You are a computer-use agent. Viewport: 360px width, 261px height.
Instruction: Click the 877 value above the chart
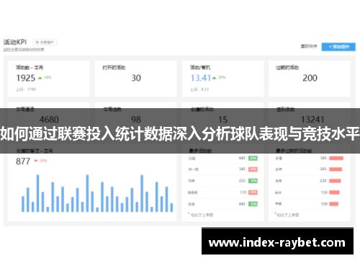[23, 162]
